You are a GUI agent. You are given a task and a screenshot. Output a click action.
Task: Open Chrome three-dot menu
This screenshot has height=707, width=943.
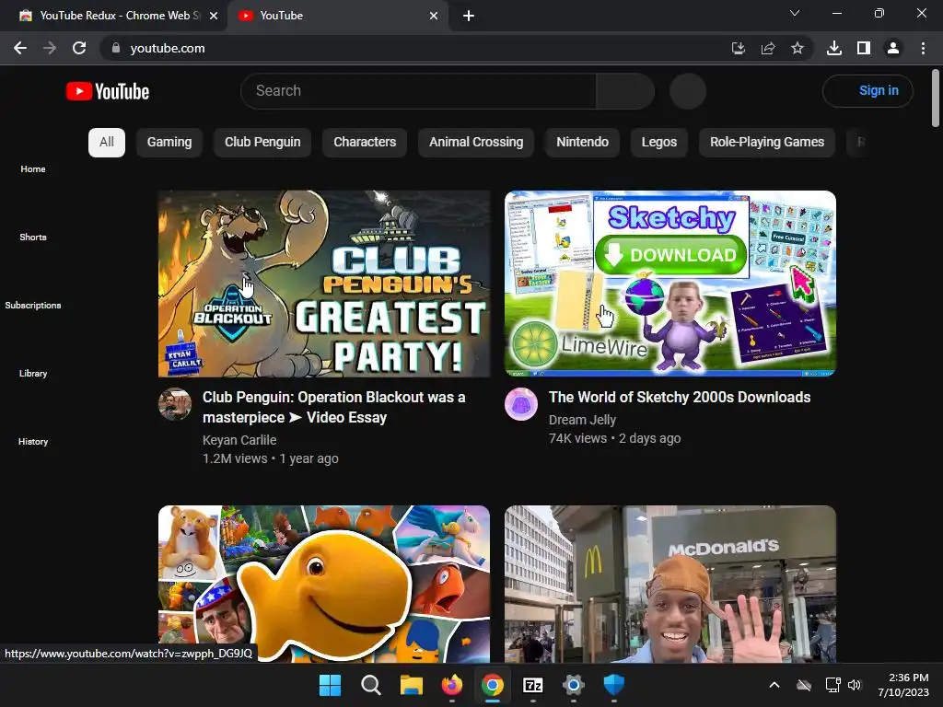[923, 48]
